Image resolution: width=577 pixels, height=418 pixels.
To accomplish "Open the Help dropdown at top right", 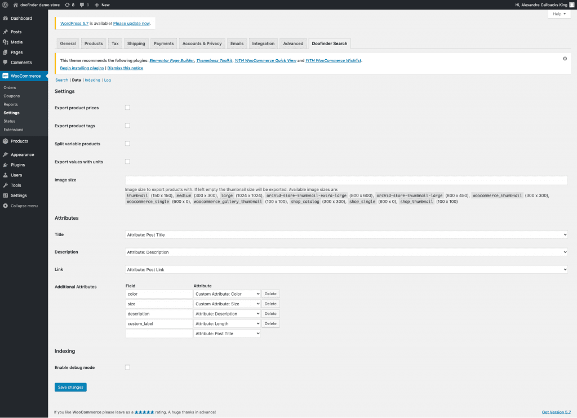I will coord(559,14).
